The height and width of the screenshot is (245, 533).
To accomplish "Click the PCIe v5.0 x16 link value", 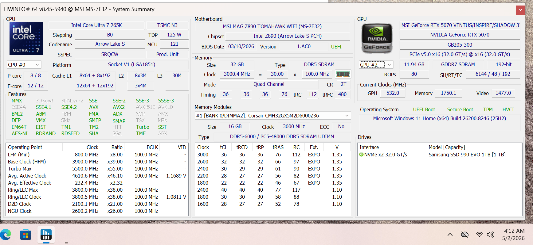I will (x=460, y=55).
